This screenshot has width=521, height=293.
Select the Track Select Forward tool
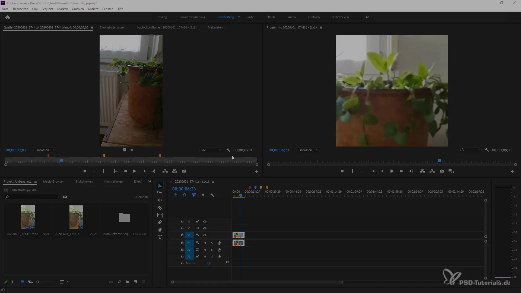tap(160, 193)
